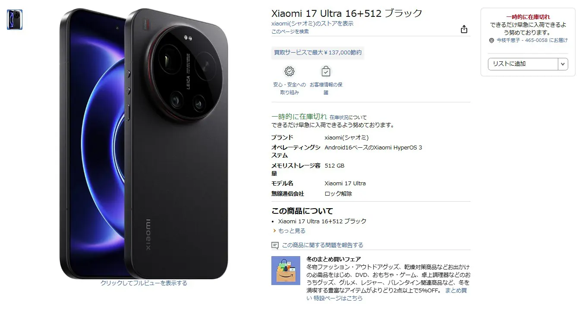
Task: Click the delivery location pin icon
Action: [x=491, y=40]
